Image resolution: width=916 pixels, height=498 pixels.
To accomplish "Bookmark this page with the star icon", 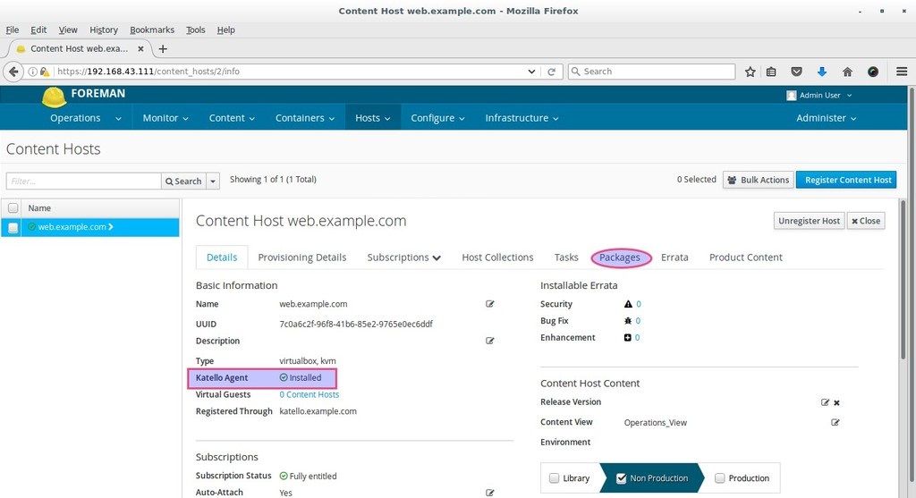I will [x=751, y=72].
